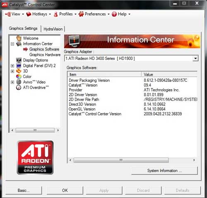Click the OK button
The height and width of the screenshot is (198, 207).
[x=65, y=191]
